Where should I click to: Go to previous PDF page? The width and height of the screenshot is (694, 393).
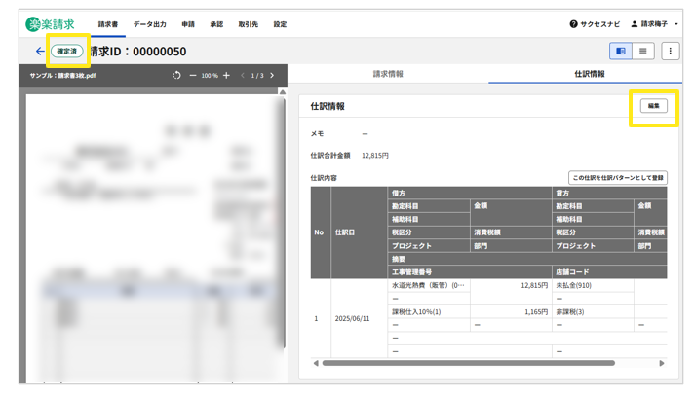click(243, 76)
